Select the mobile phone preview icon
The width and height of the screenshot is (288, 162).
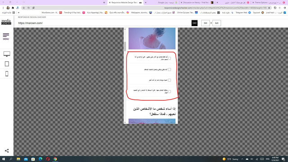(7, 74)
